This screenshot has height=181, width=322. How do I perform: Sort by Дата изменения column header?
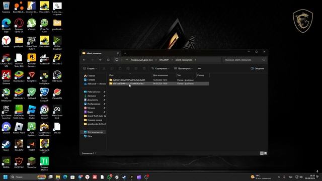coord(164,75)
